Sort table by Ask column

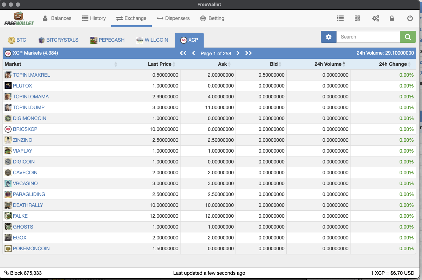click(x=208, y=64)
